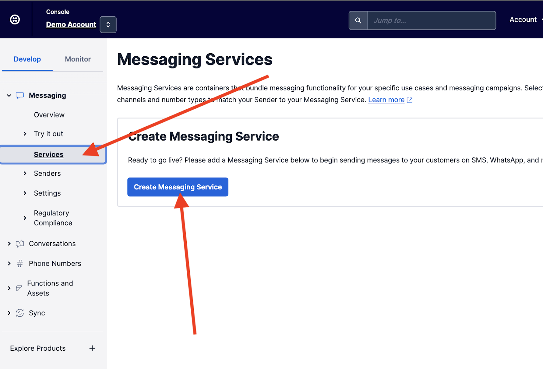Switch to the Develop tab
543x369 pixels.
[x=27, y=59]
